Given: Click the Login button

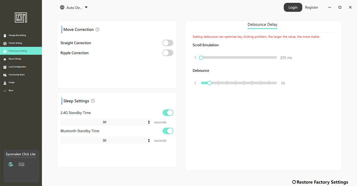Looking at the screenshot, I should click(293, 8).
